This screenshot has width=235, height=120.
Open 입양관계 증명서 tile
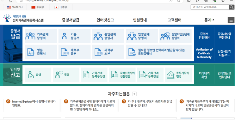pyautogui.click(x=142, y=36)
